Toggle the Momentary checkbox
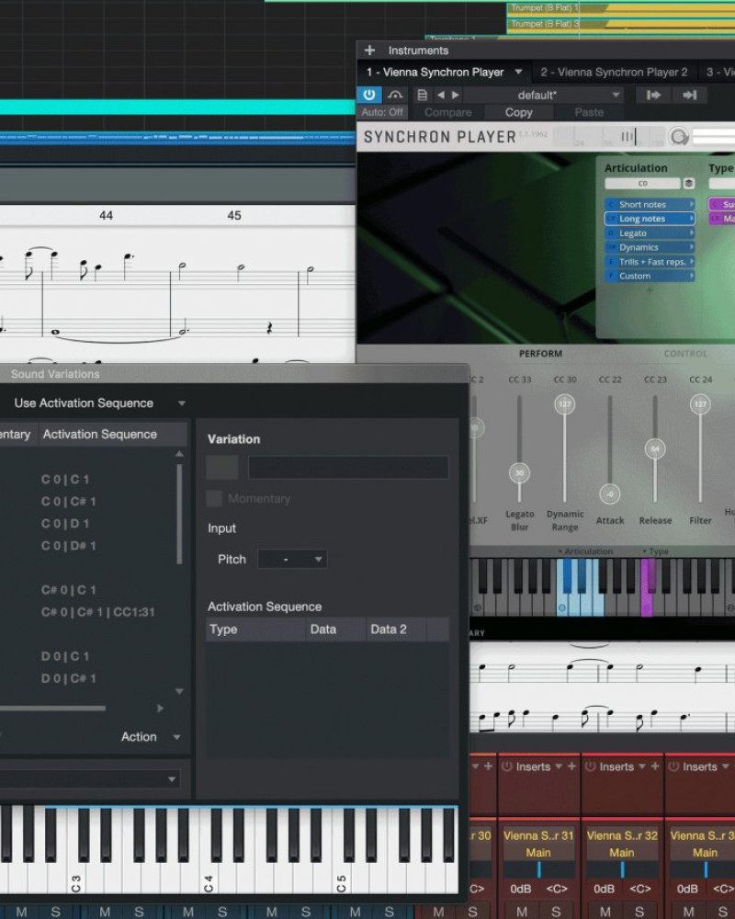 click(214, 499)
